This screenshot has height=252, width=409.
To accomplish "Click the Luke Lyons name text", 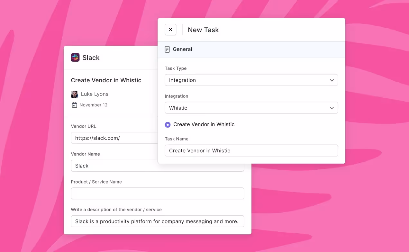I will coord(95,94).
